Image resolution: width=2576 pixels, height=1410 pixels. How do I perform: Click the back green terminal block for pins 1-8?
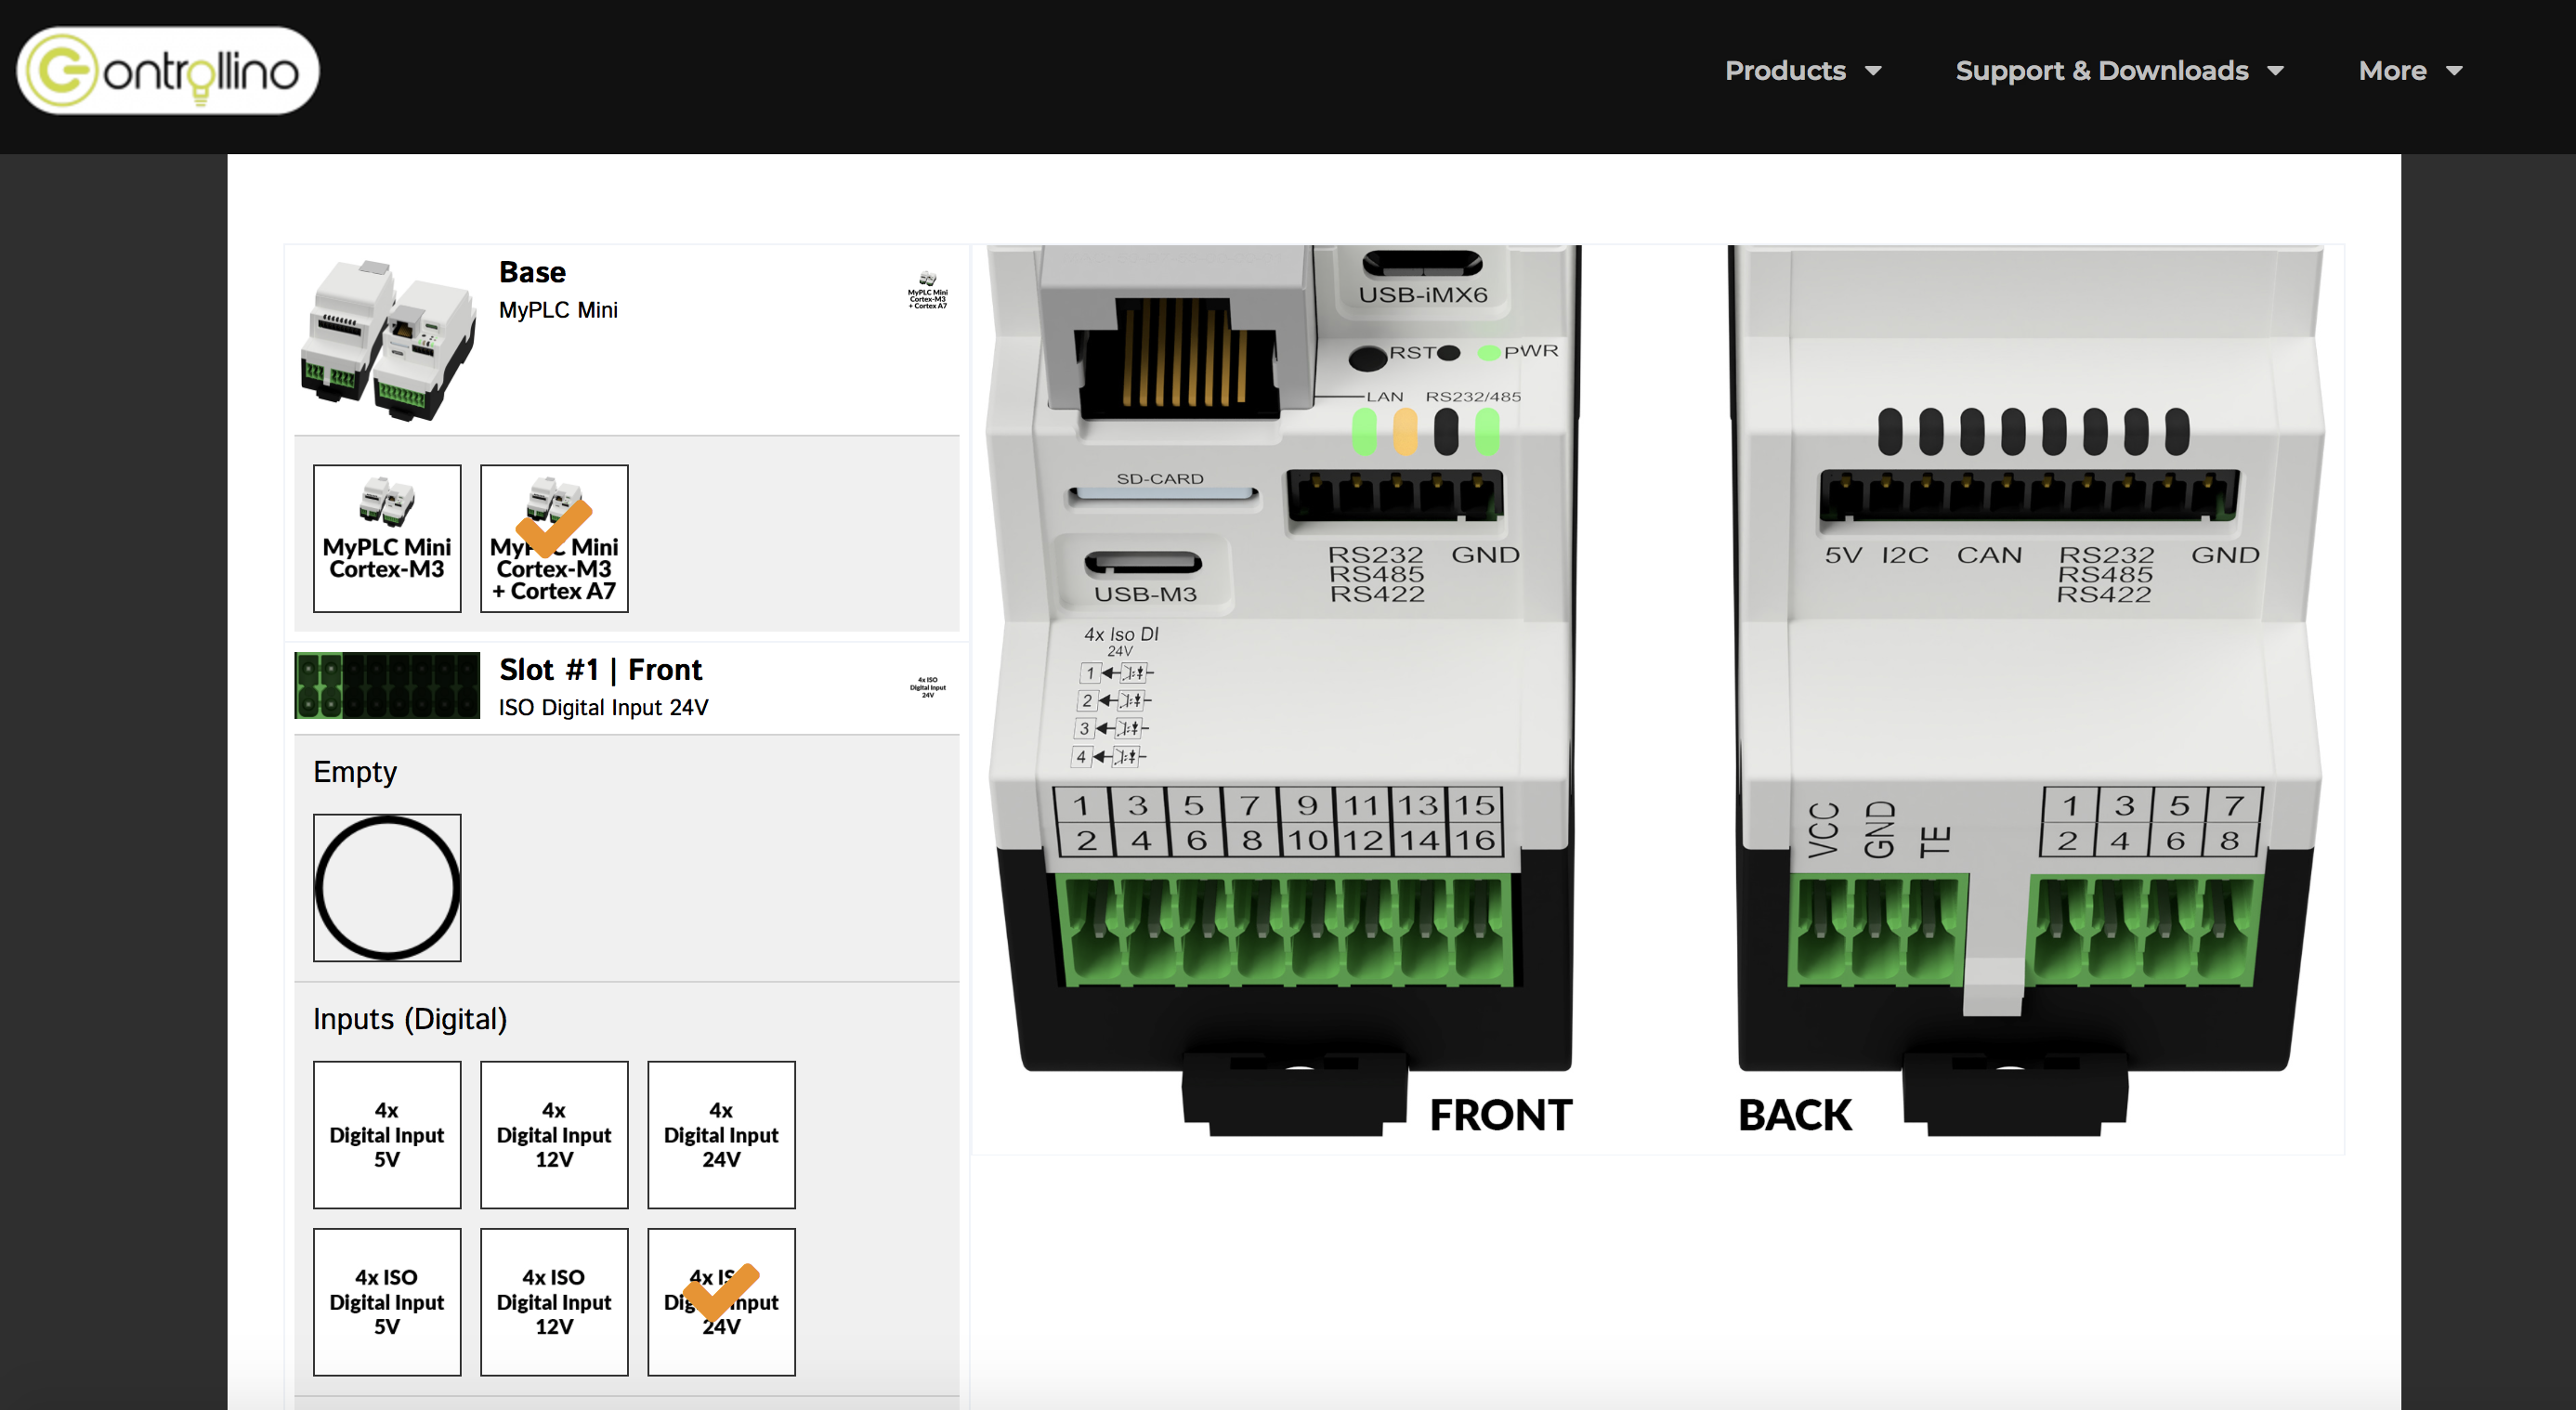click(x=2145, y=930)
